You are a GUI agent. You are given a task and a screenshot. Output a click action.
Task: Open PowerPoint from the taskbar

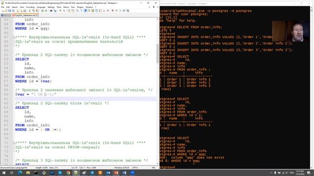pos(116,173)
